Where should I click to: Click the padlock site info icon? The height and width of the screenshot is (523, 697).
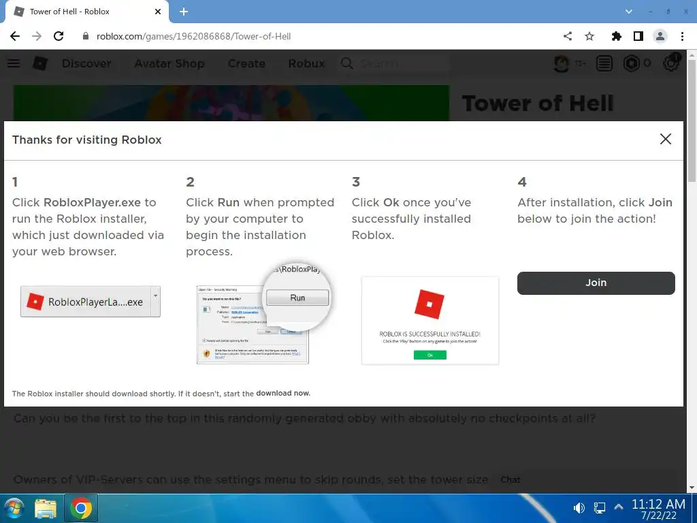tap(86, 37)
